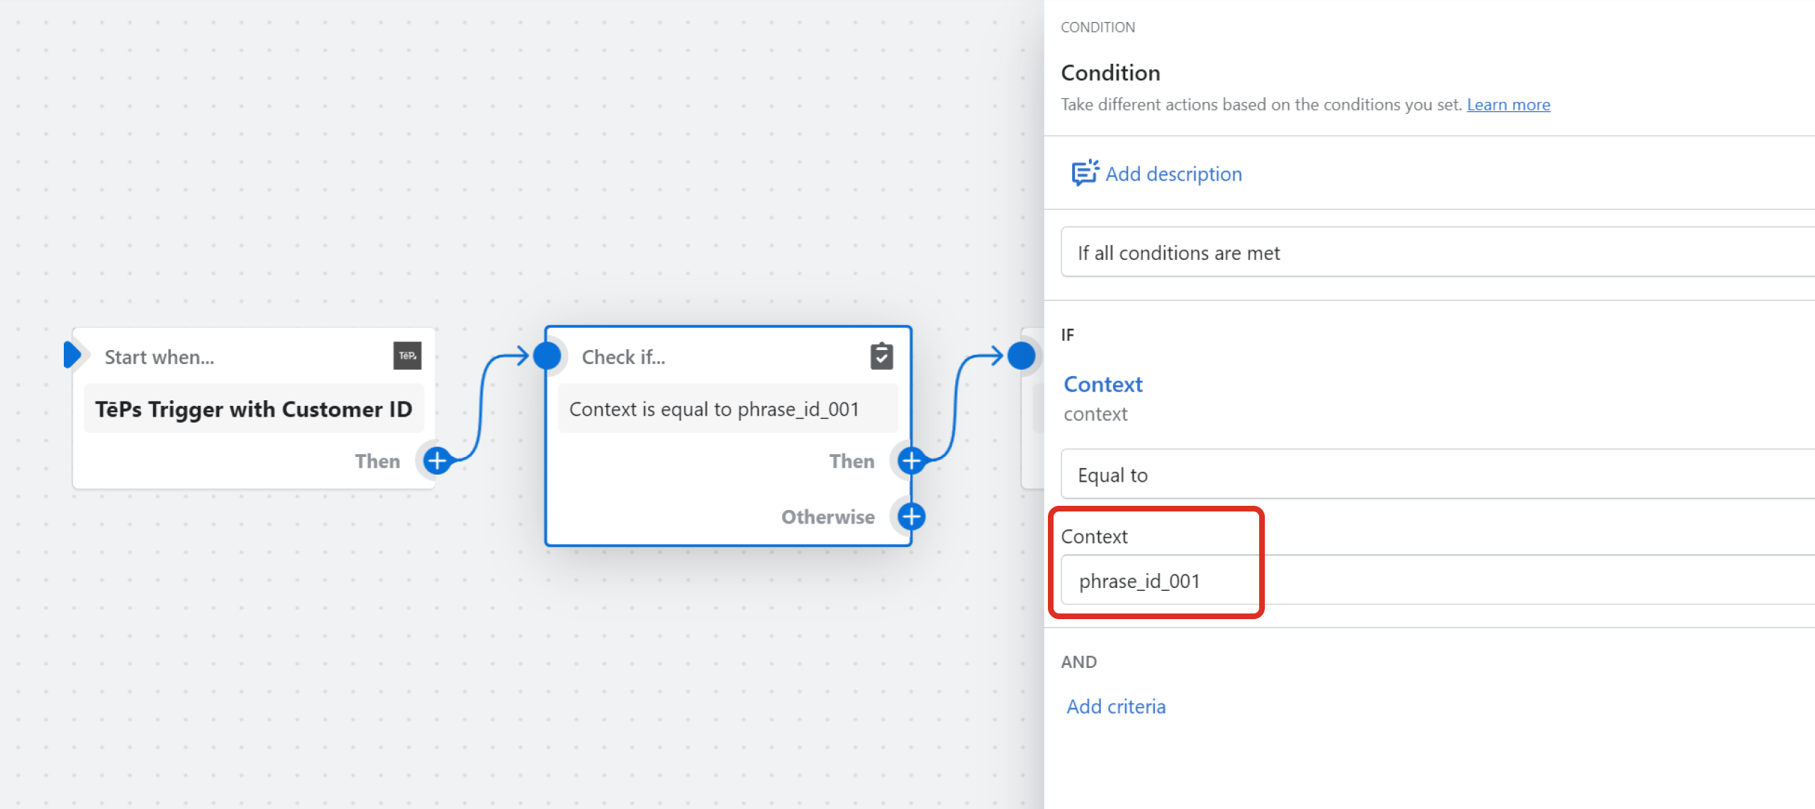Open the 'If all conditions are met' dropdown

(1432, 253)
